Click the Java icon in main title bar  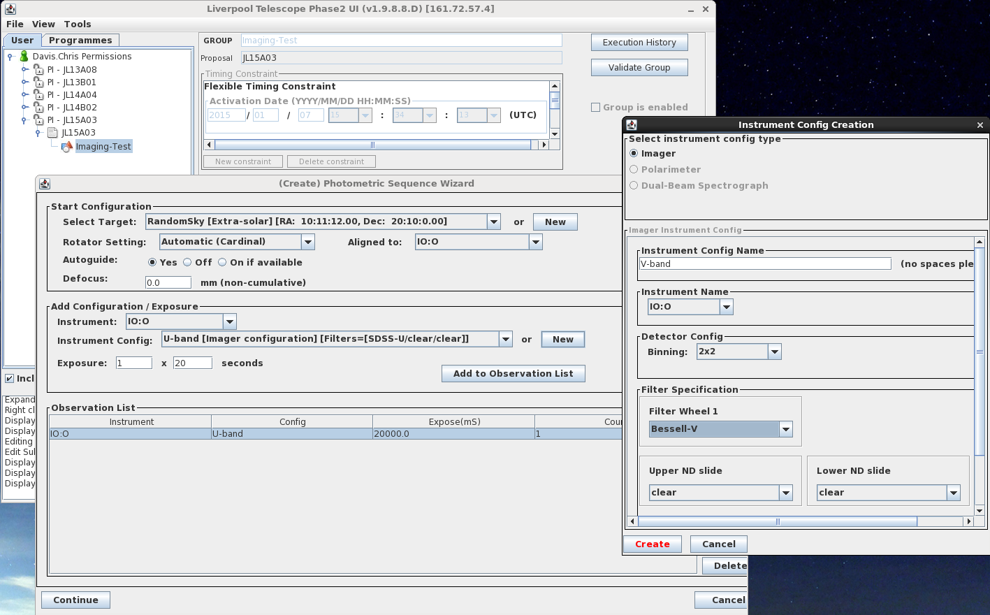[10, 9]
